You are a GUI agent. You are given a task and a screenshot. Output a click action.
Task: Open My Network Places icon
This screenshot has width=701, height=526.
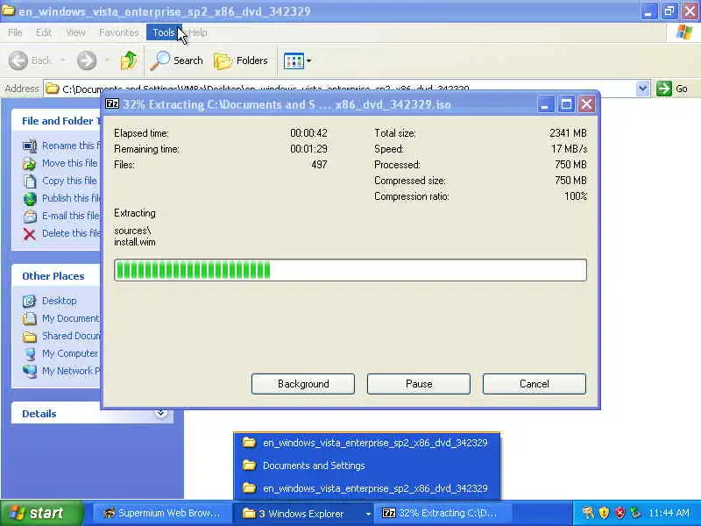30,371
